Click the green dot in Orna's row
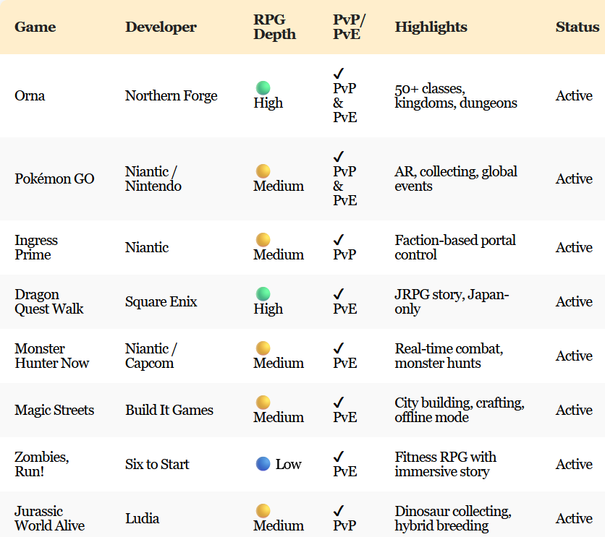 [x=263, y=88]
